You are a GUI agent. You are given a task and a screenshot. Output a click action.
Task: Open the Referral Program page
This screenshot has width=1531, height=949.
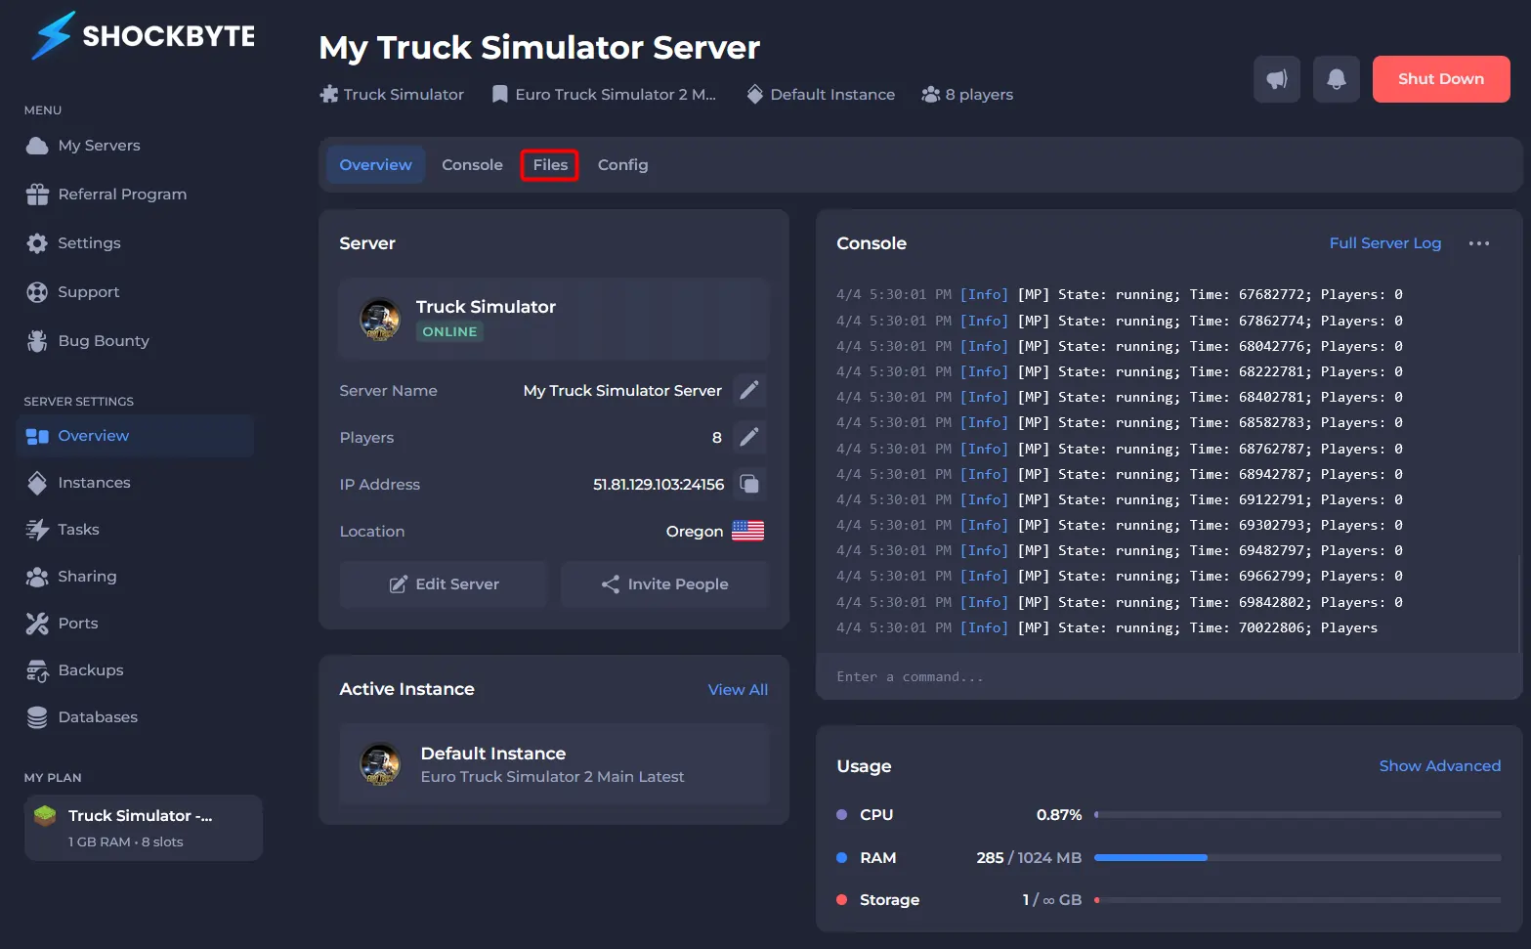point(106,194)
